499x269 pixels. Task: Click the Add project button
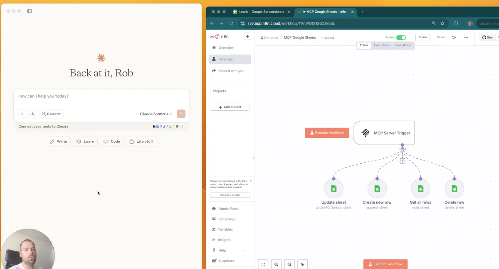click(x=230, y=107)
